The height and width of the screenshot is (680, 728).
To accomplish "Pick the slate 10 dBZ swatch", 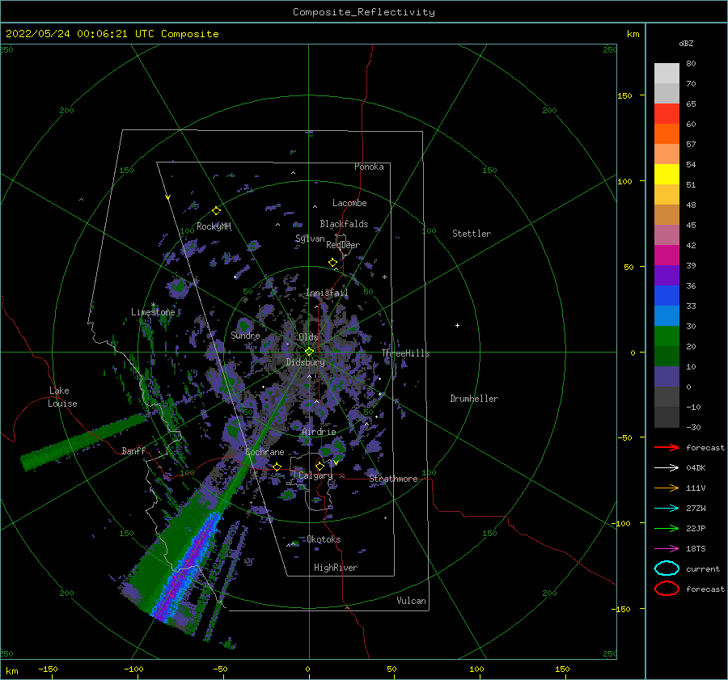I will 667,377.
